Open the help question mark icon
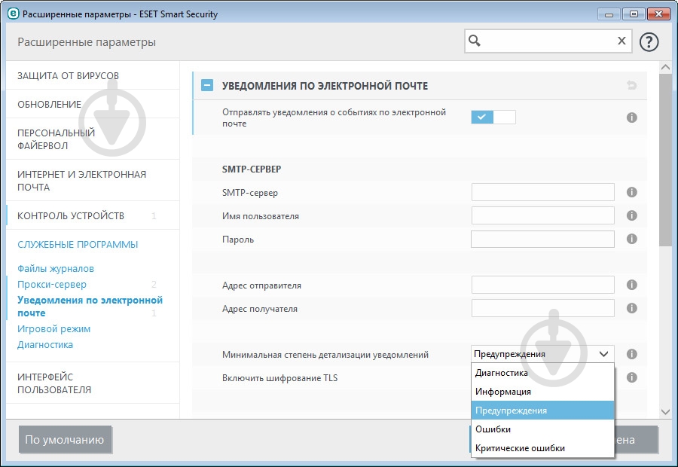This screenshot has width=678, height=467. [x=649, y=41]
